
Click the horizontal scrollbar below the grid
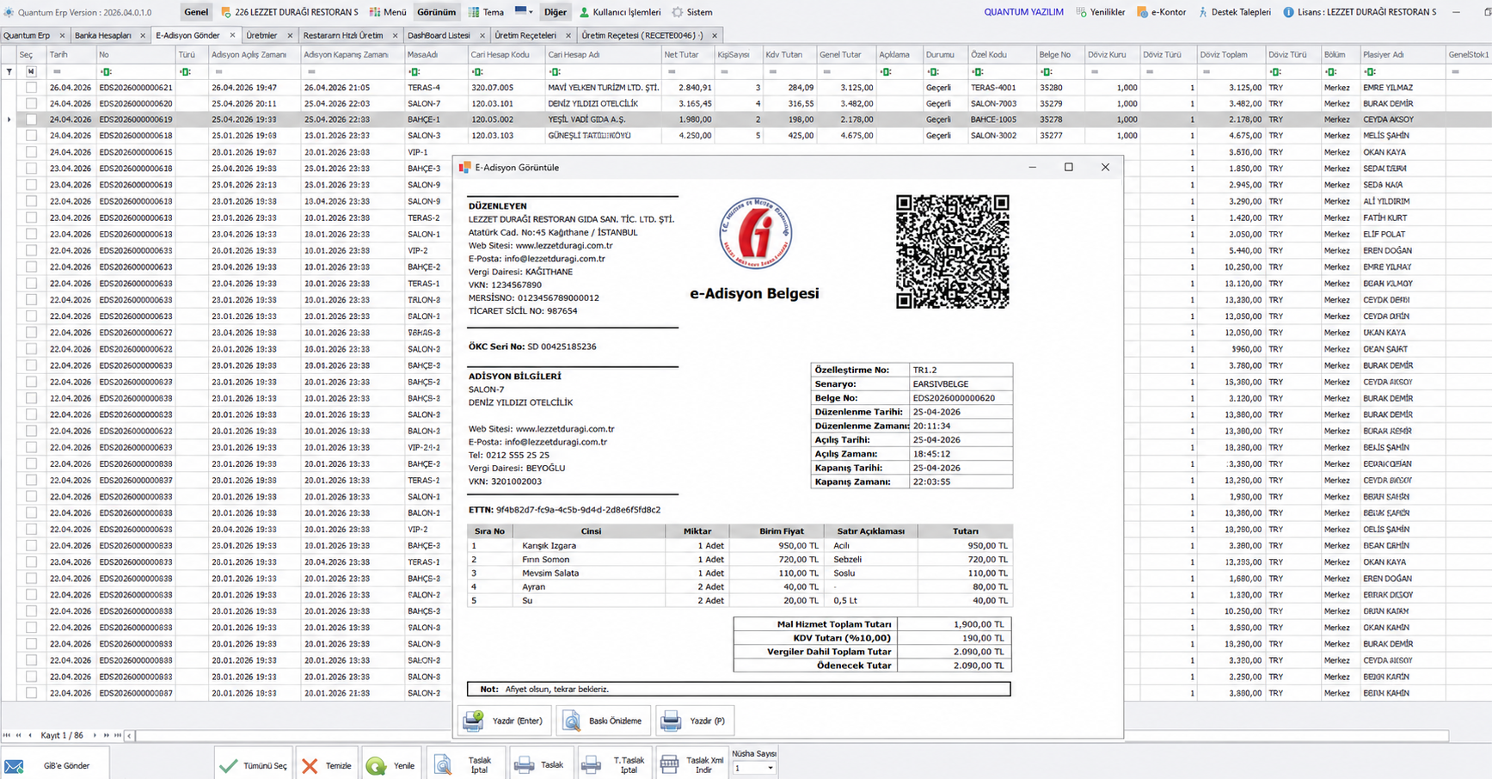pos(791,736)
